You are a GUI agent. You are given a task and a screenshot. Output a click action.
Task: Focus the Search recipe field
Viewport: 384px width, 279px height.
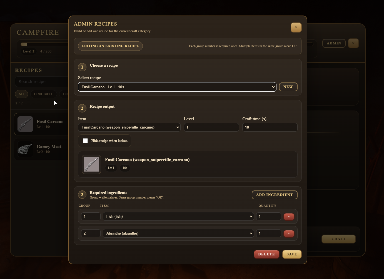[x=42, y=82]
